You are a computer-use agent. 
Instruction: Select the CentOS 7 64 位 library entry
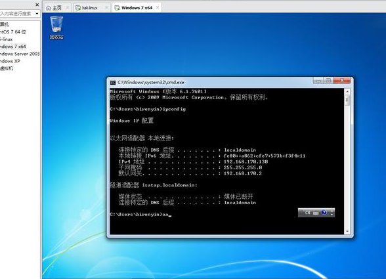tap(13, 32)
